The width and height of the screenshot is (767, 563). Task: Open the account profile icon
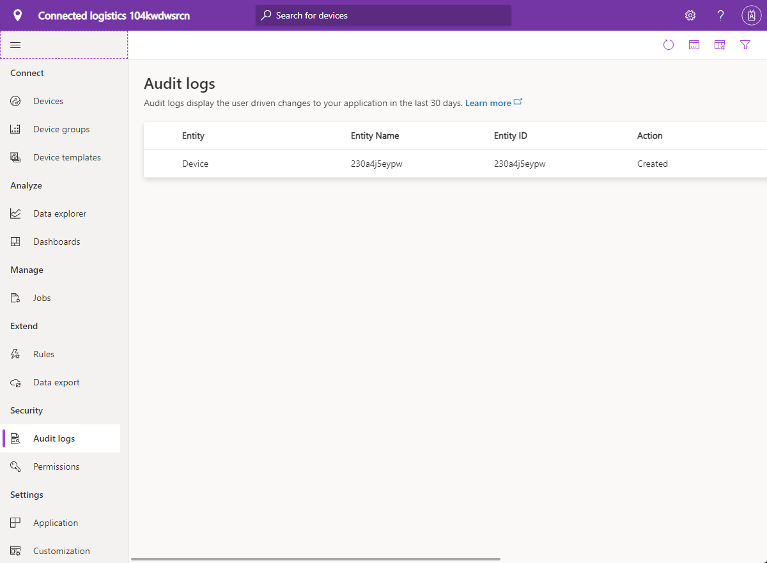(x=751, y=15)
